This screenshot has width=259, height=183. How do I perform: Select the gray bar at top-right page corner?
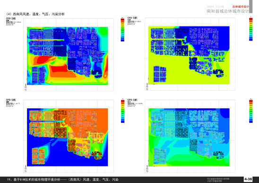pyautogui.click(x=251, y=7)
